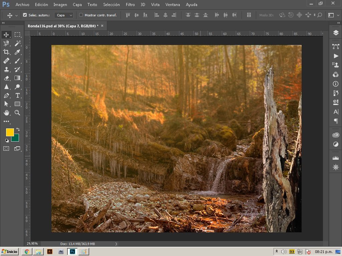Select the Dodge tool
Screen dimensions: 342x256
(17, 87)
